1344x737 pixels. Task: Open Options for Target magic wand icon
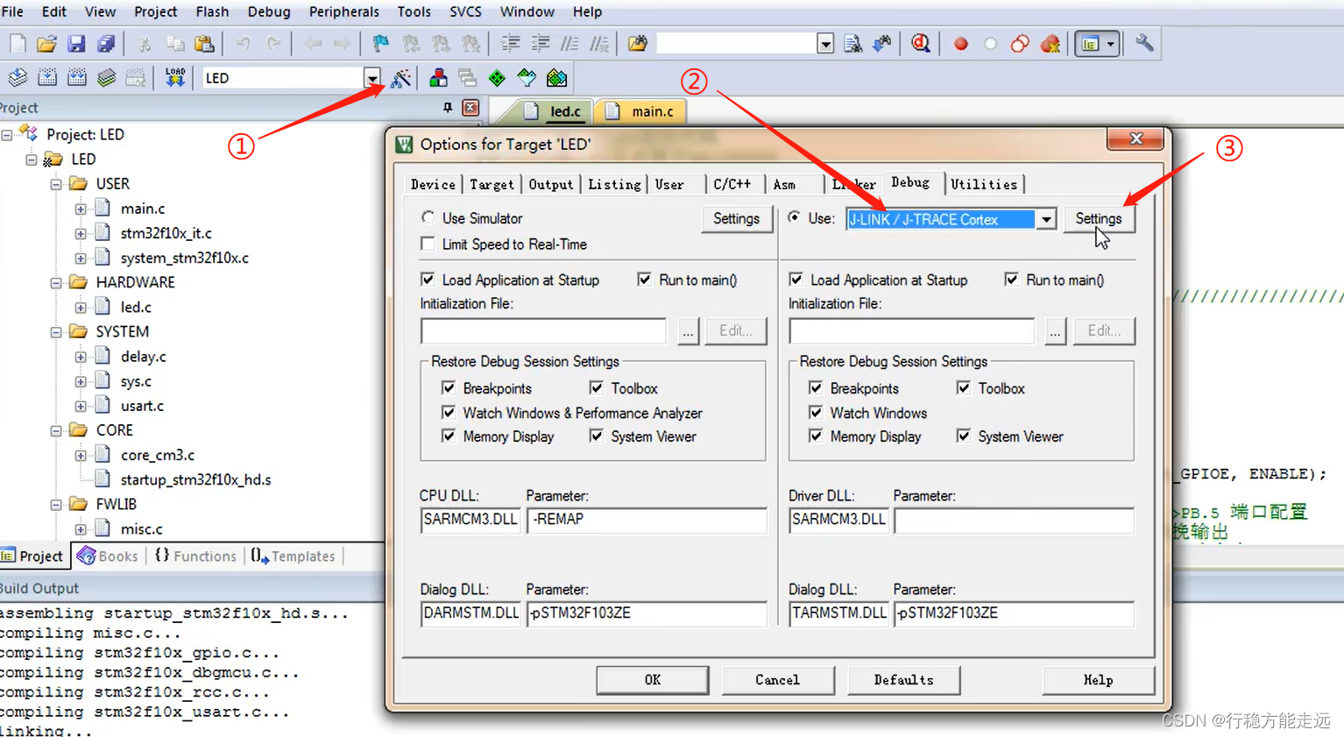(400, 78)
